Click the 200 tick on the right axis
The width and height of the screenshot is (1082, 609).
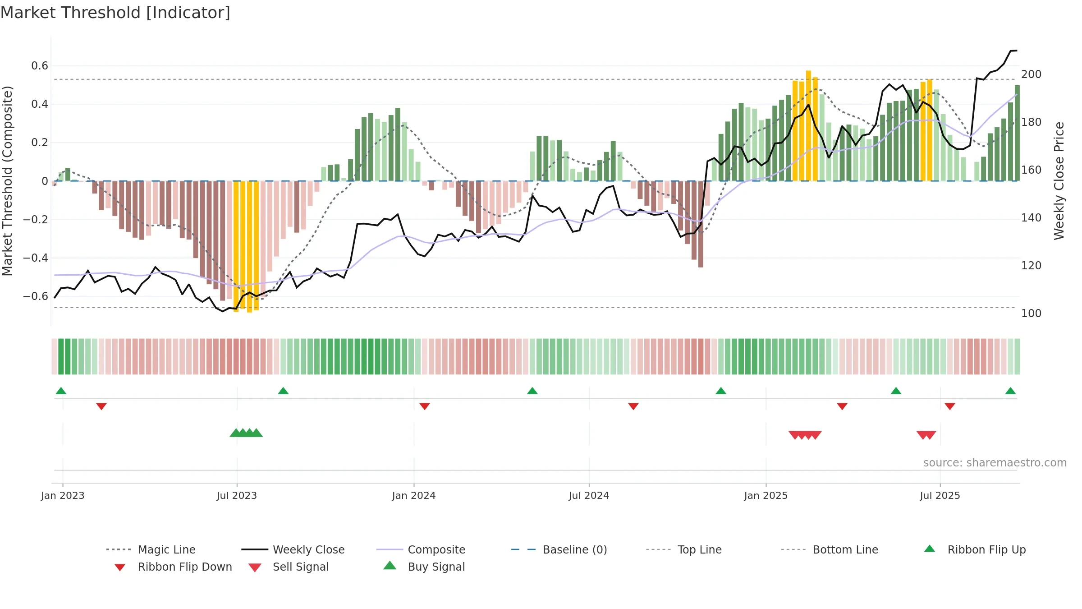(x=1032, y=74)
